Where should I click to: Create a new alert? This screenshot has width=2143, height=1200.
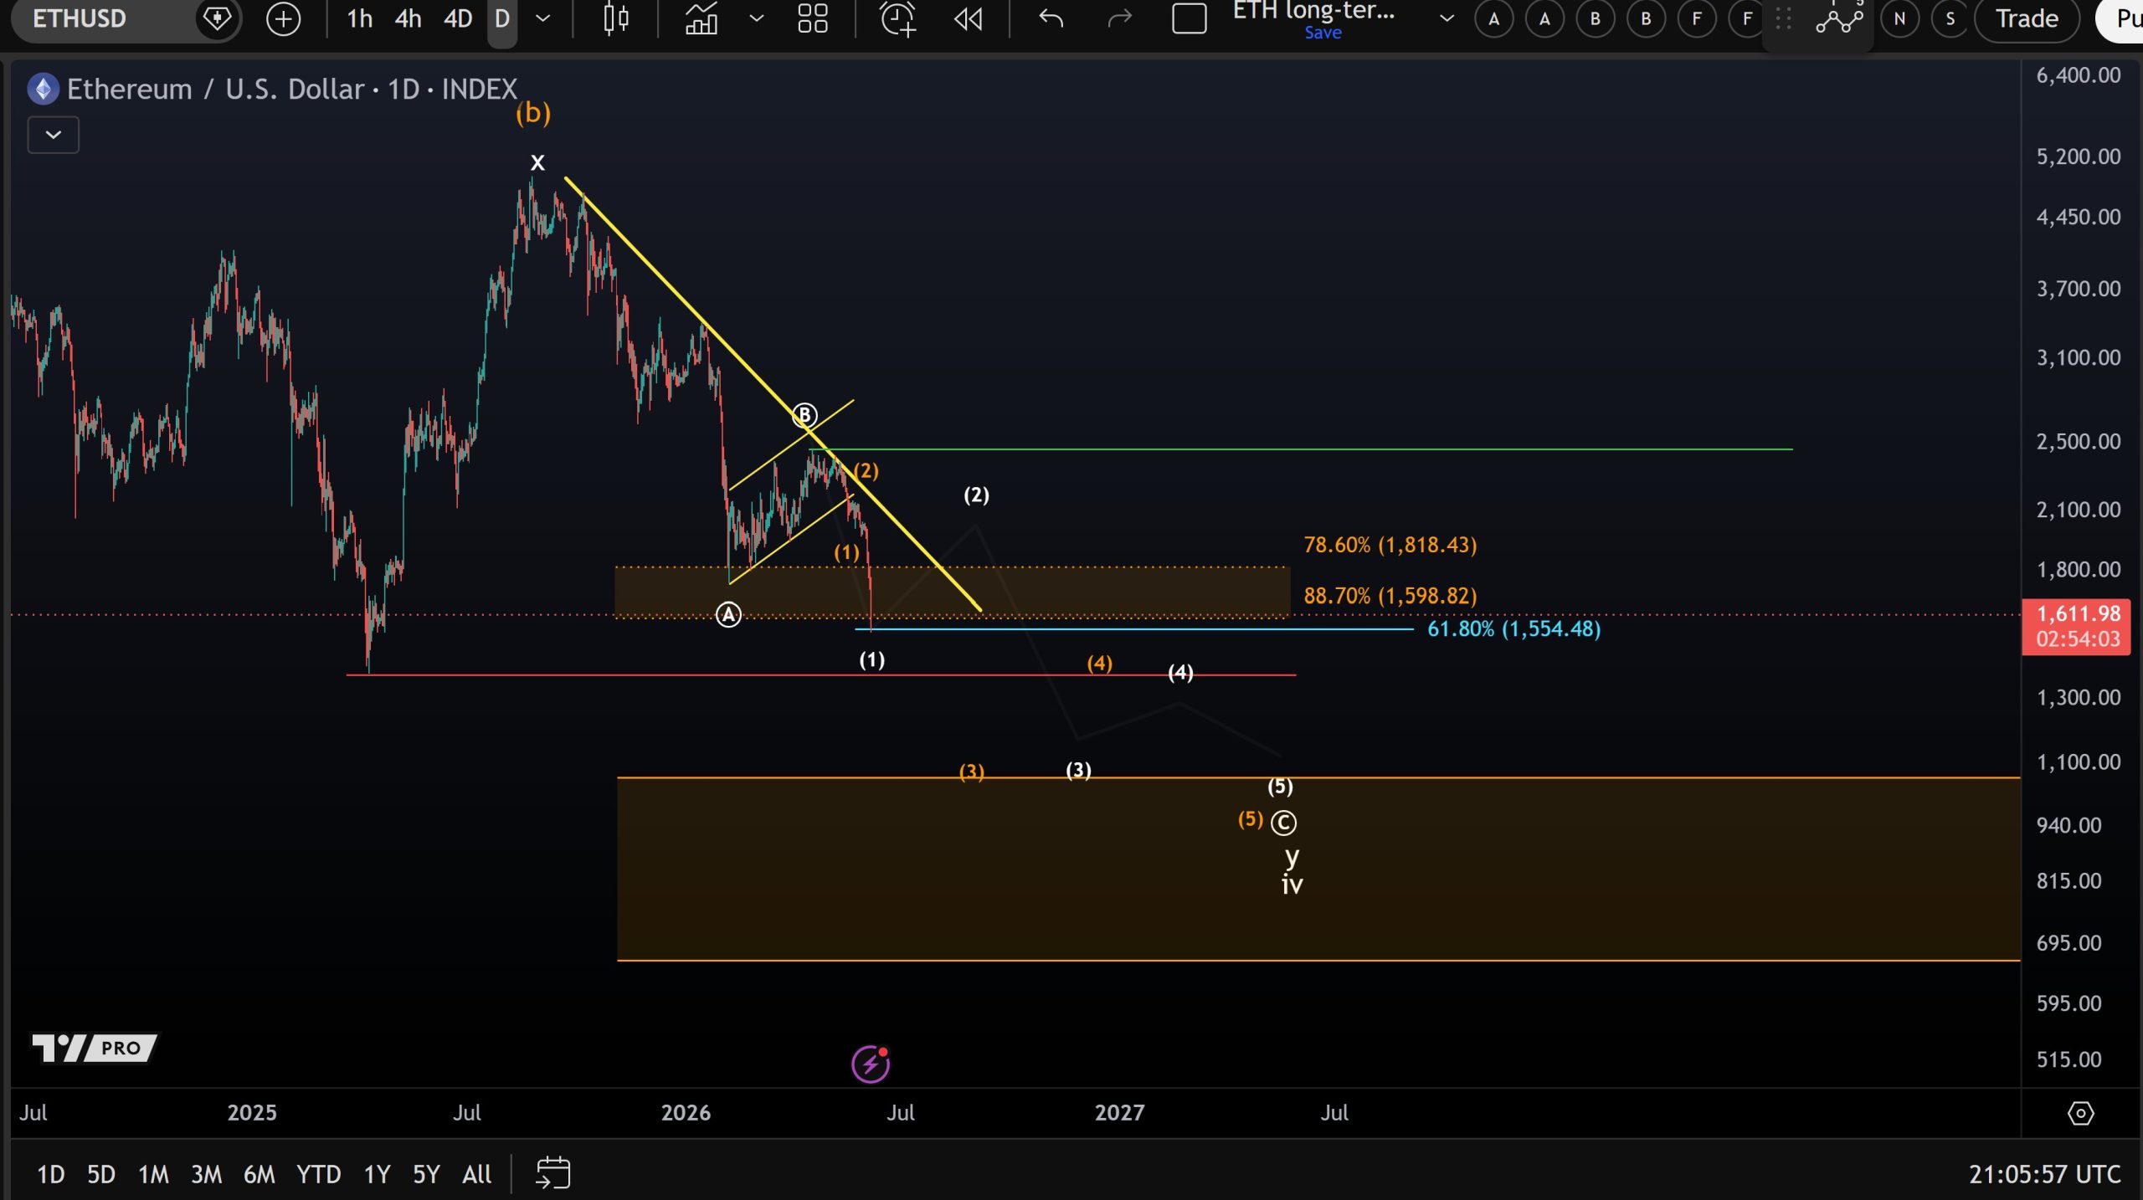(x=898, y=18)
